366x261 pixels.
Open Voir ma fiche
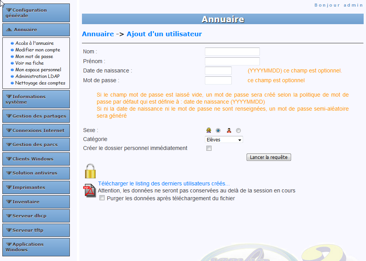tap(29, 63)
